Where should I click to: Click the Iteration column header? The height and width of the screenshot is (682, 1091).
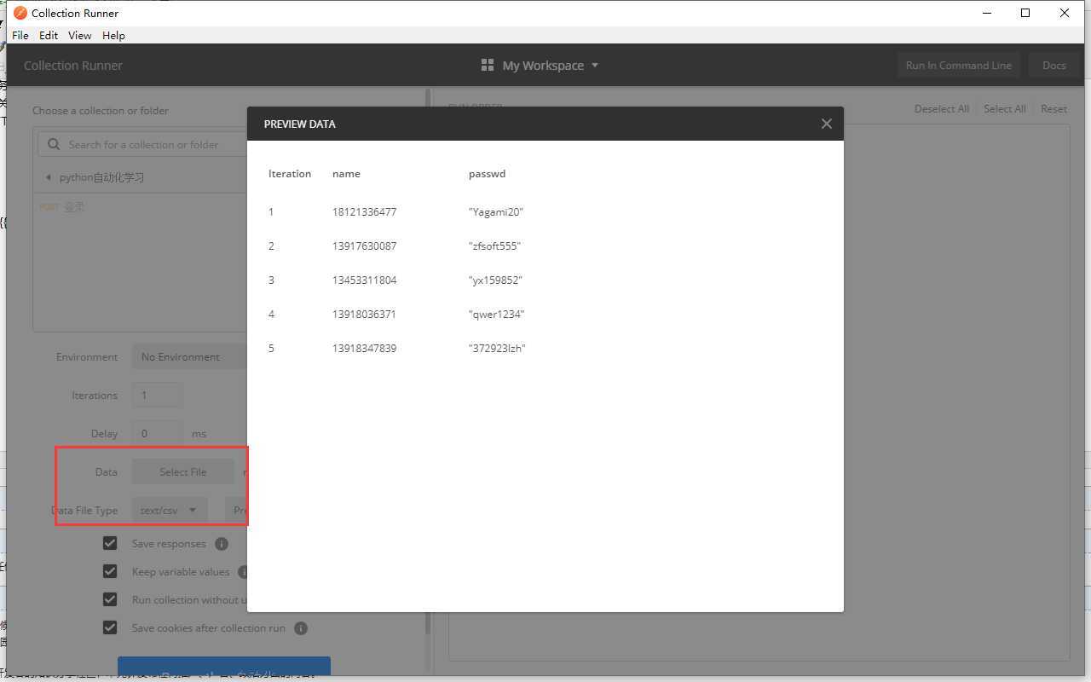tap(290, 174)
